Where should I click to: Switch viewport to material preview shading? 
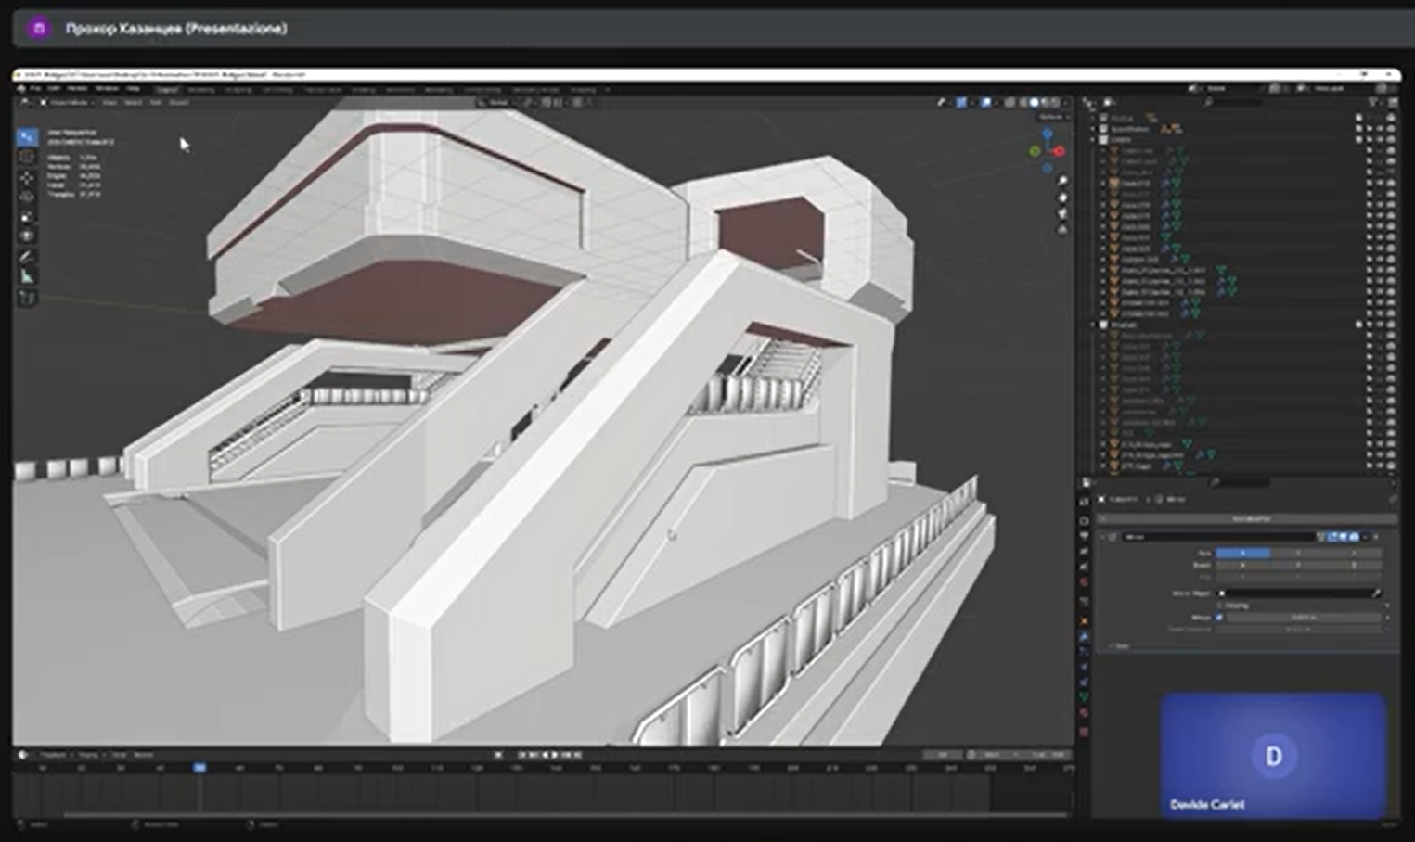pyautogui.click(x=1046, y=102)
